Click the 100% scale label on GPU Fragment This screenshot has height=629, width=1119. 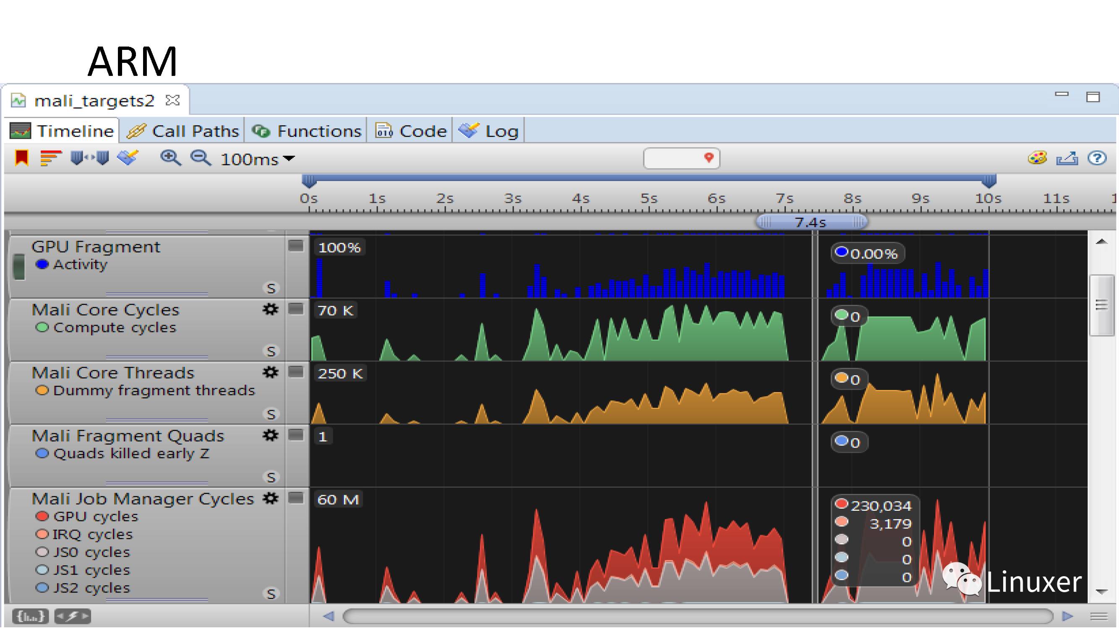click(x=339, y=247)
